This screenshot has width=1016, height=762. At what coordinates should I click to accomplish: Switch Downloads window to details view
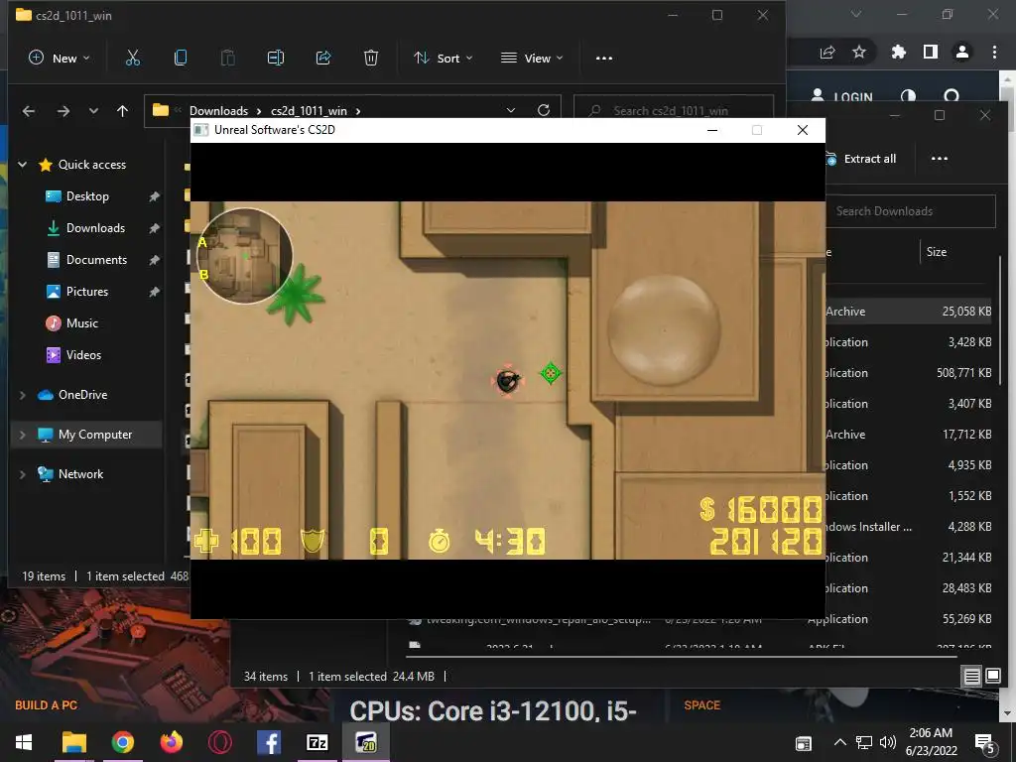click(x=972, y=677)
